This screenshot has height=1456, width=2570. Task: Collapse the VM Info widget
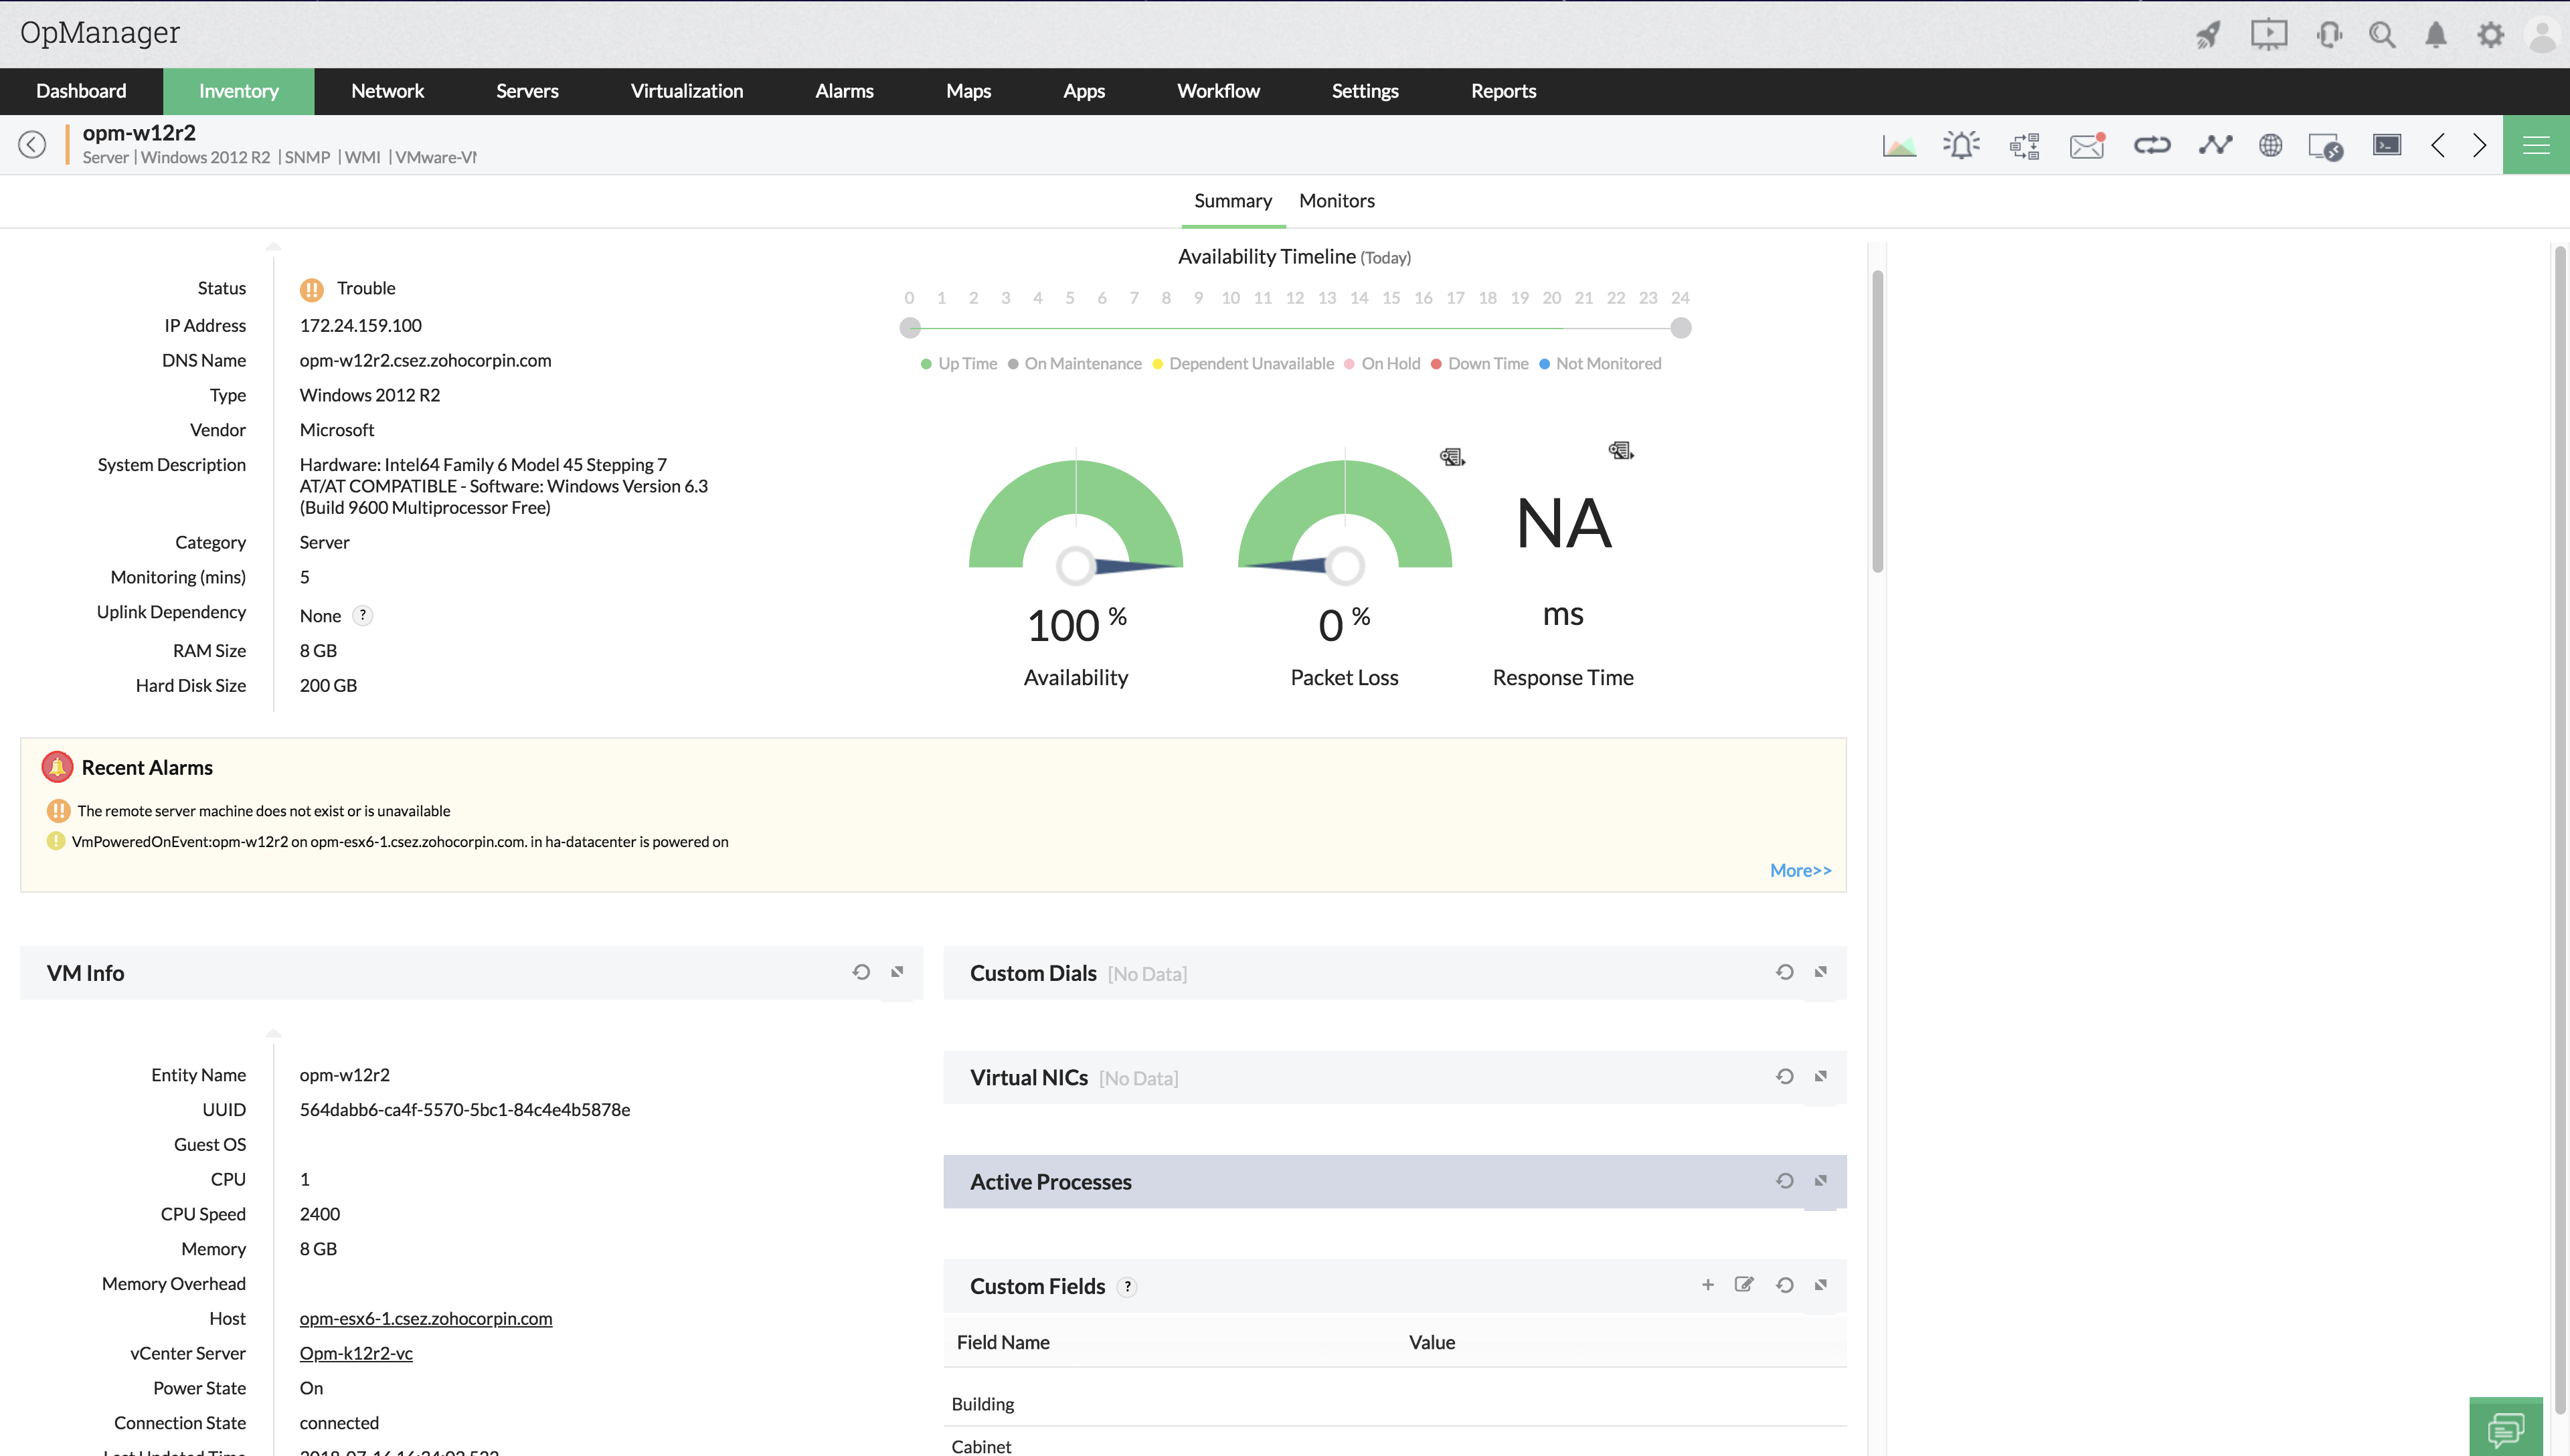[897, 972]
